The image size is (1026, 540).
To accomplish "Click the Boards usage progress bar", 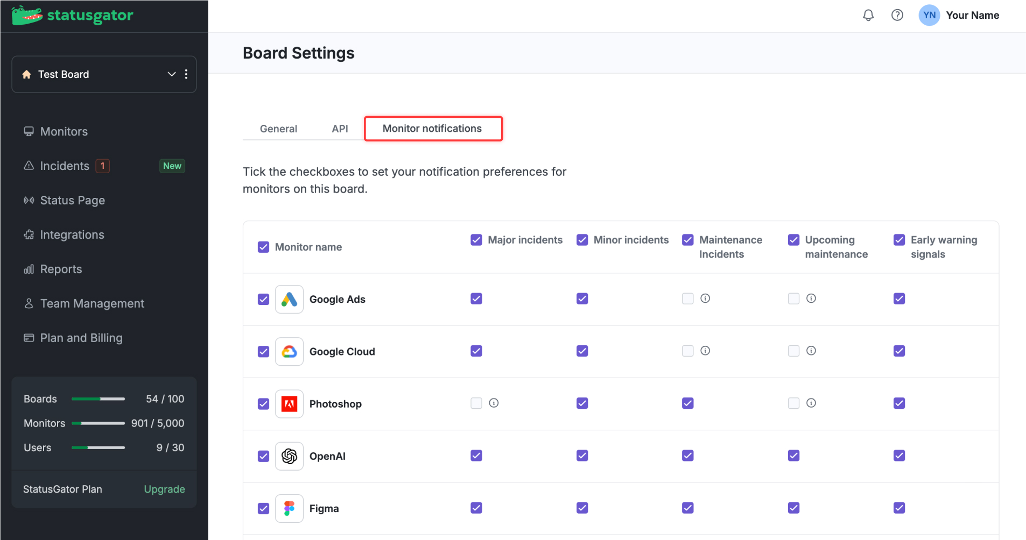I will 98,399.
